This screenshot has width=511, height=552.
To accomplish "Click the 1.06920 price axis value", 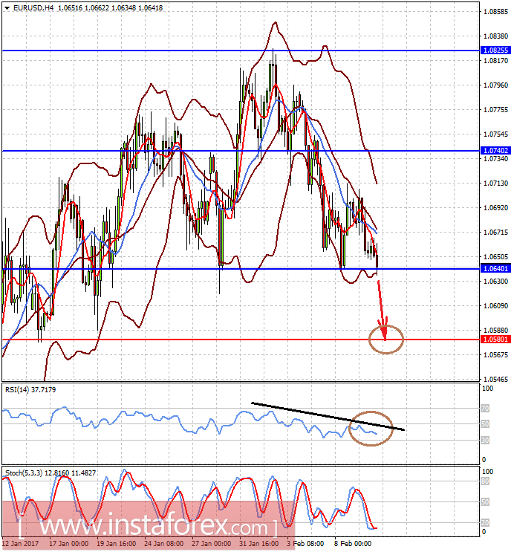I will coord(496,208).
